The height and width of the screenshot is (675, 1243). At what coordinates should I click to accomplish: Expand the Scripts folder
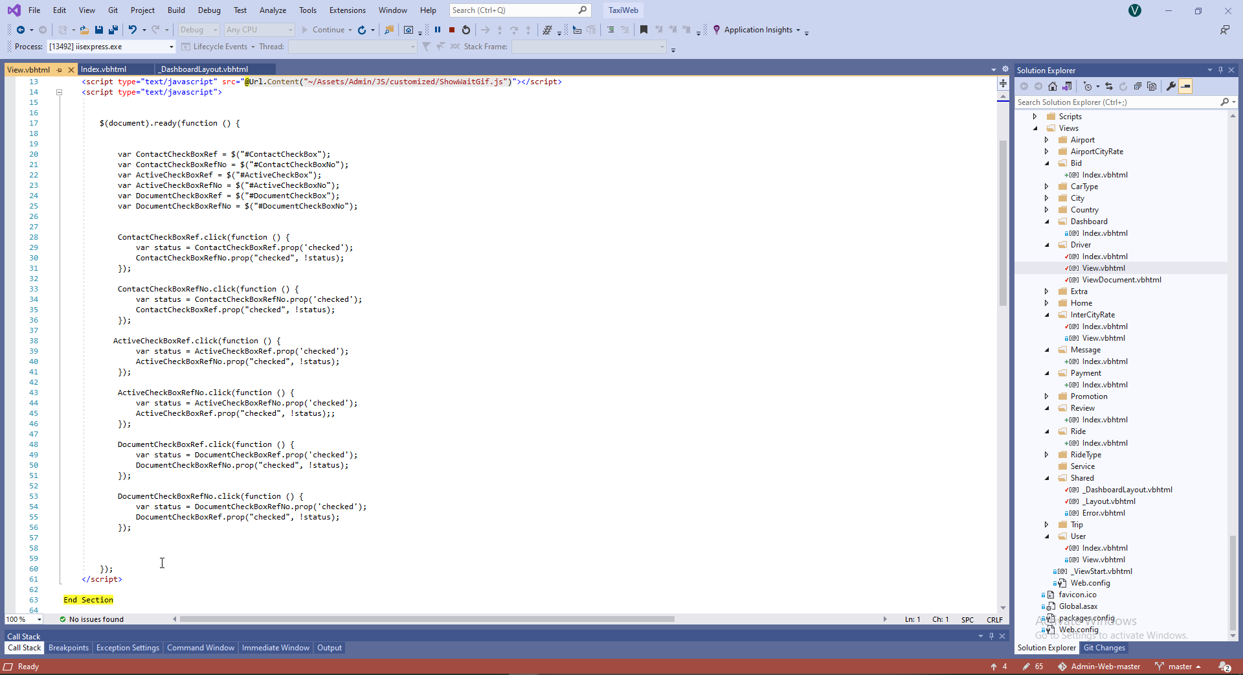pos(1035,117)
